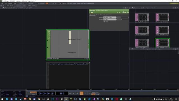This screenshot has height=101, width=179.
Task: Click the Wiki link button in top bar
Action: click(x=22, y=3)
